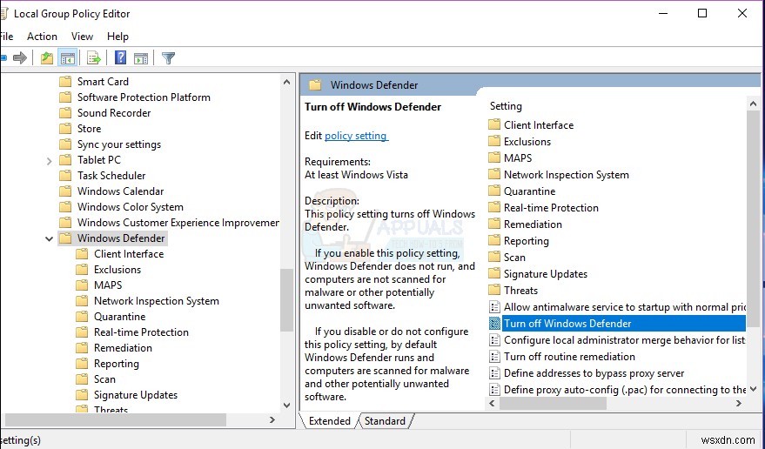
Task: Click tree pane horizontal scroll right arrow
Action: click(272, 419)
